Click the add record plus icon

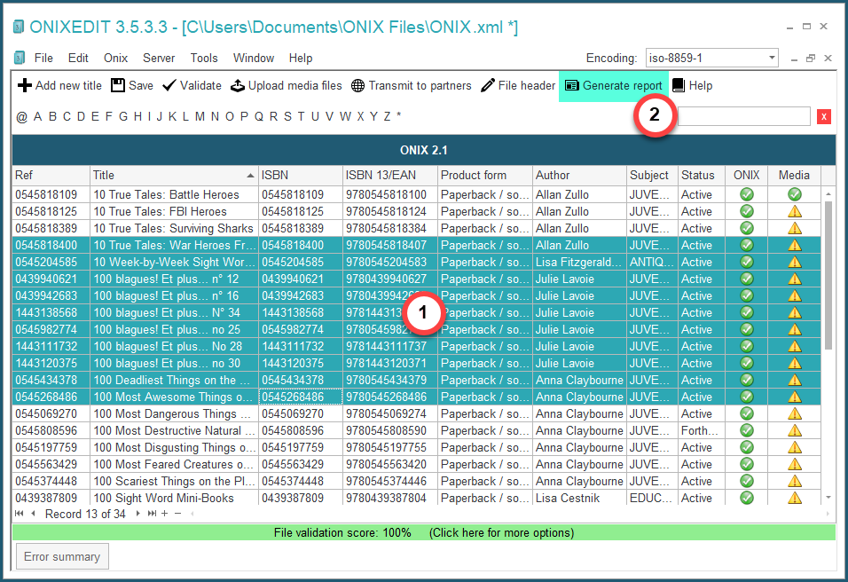pyautogui.click(x=165, y=514)
